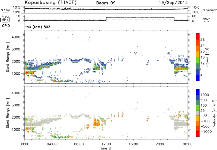Click the blue top of the velocity colorbar

pos(198,92)
